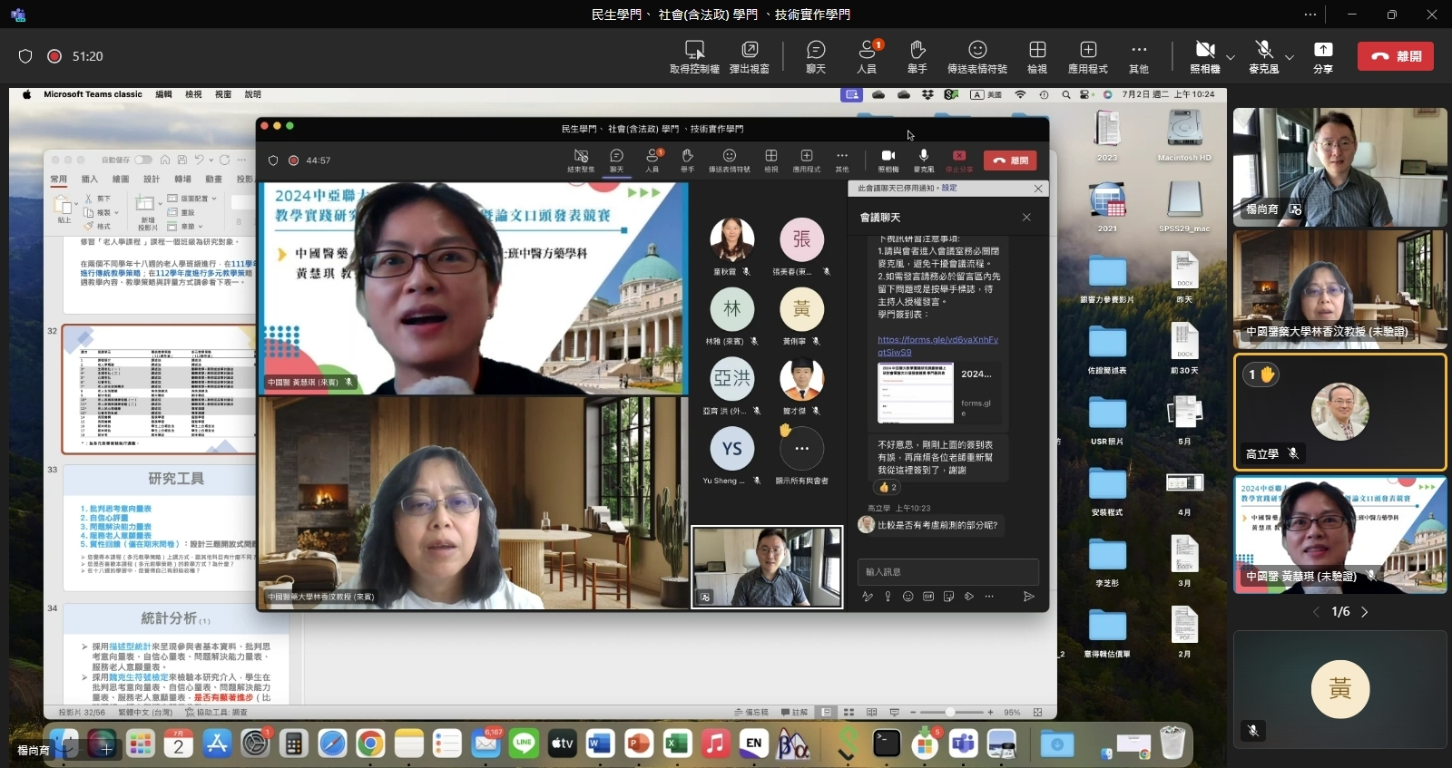Click the 輸入訊息 chat input field
Viewport: 1452px width, 768px height.
coord(947,572)
